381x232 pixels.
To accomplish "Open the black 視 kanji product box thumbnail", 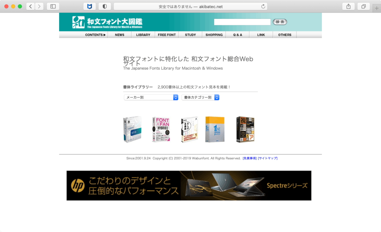I will coord(245,129).
